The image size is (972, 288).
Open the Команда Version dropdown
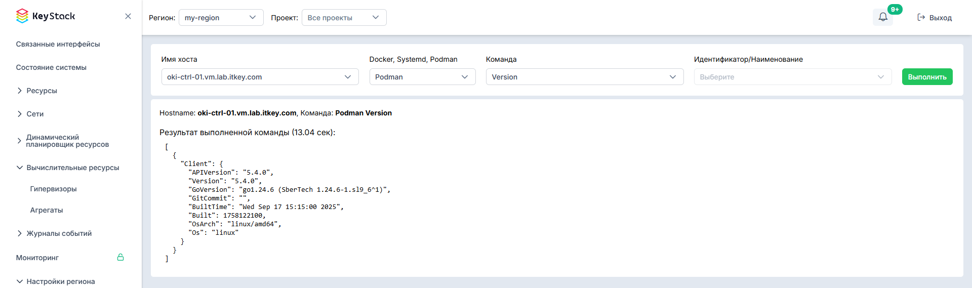click(585, 77)
